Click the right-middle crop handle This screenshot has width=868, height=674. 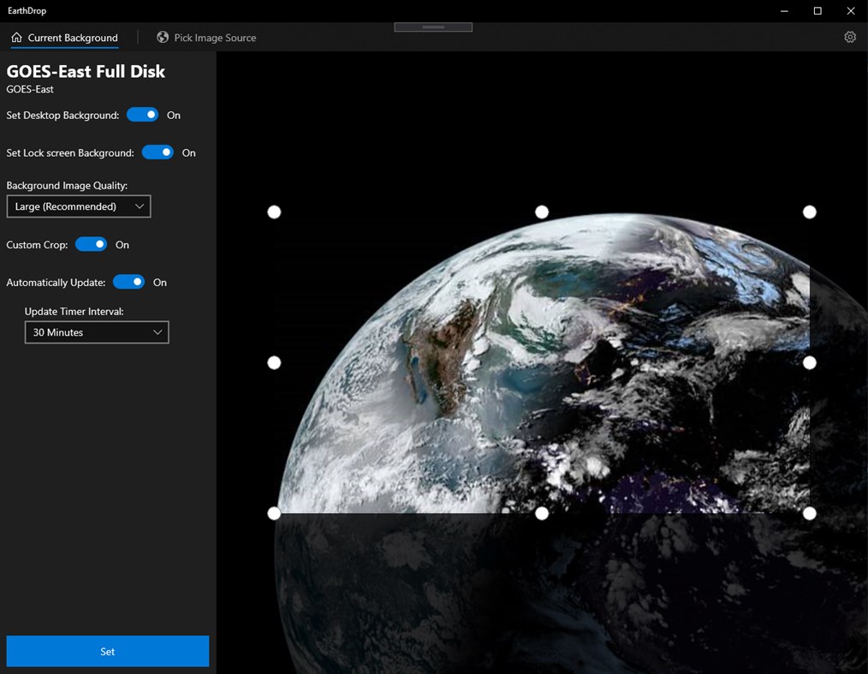click(x=809, y=362)
